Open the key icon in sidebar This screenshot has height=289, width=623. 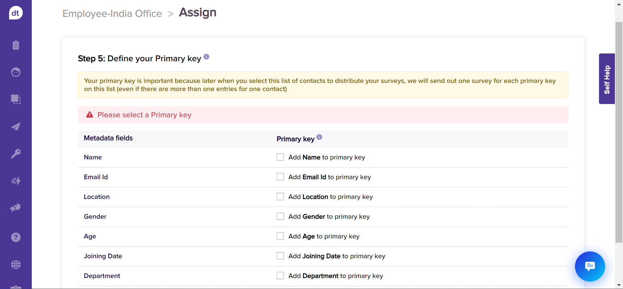(x=16, y=153)
